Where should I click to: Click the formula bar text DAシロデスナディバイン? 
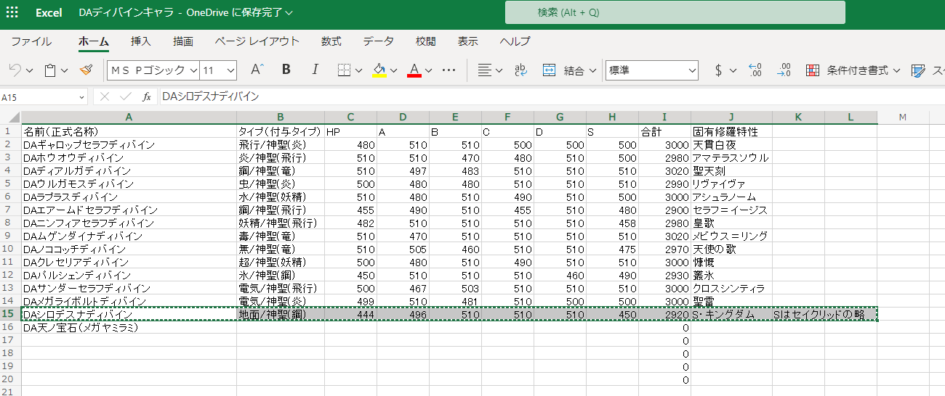[x=211, y=96]
